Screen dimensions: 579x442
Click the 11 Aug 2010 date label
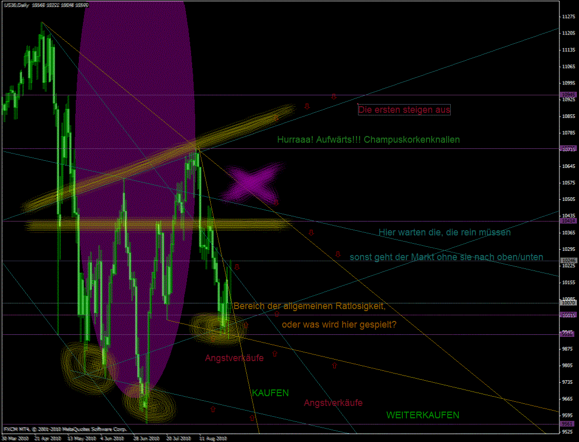[x=213, y=438]
